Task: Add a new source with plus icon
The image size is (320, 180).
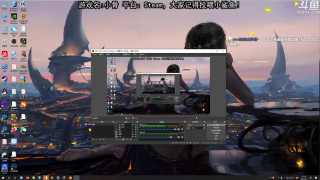Action: click(116, 139)
